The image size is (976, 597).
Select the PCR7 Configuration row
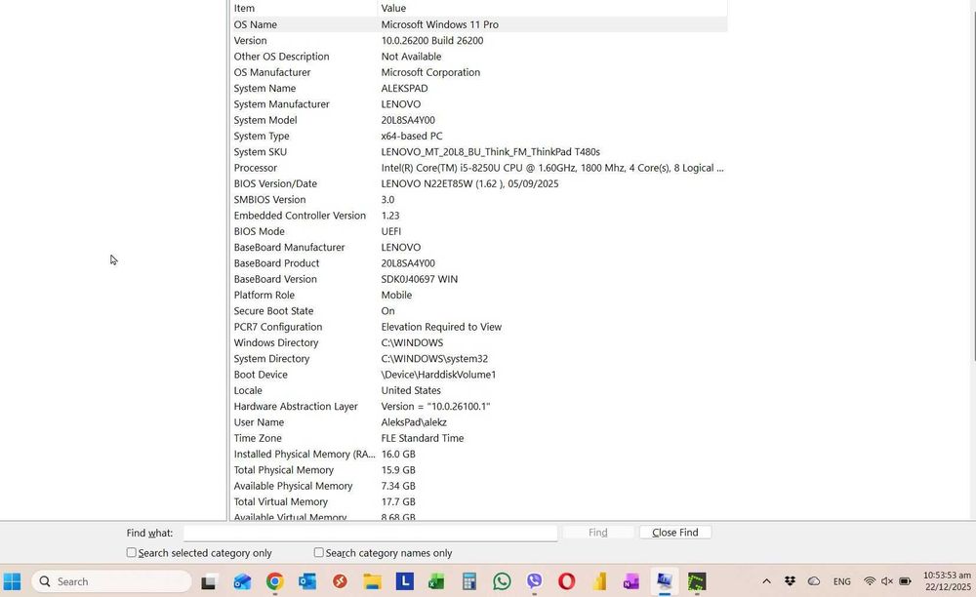pyautogui.click(x=478, y=327)
